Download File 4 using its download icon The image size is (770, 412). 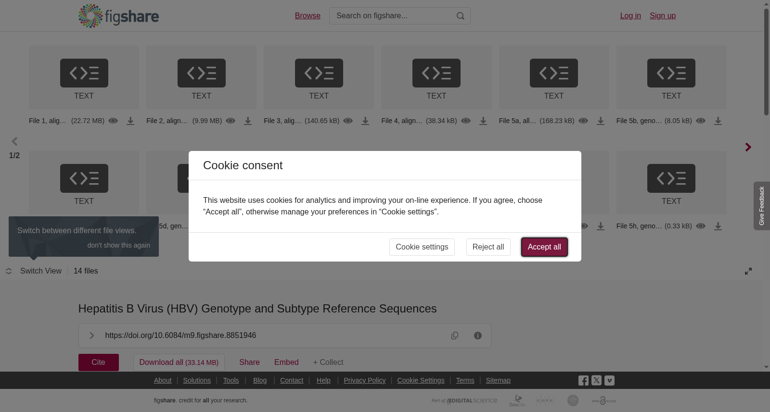pyautogui.click(x=483, y=121)
